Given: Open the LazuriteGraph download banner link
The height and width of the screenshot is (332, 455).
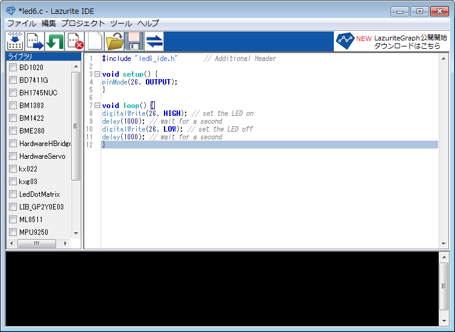Looking at the screenshot, I should tap(392, 42).
